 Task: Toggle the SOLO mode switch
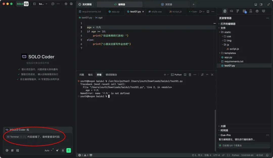point(22,4)
